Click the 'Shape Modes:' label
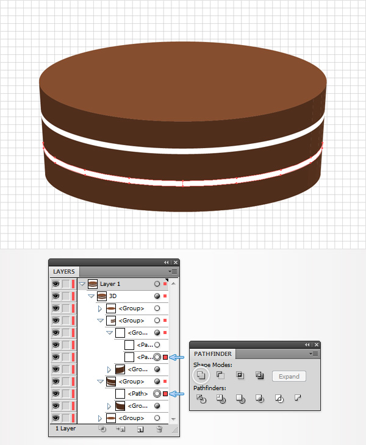 click(213, 365)
